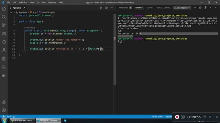This screenshot has height=123, width=220.
Task: Switch to Chrome Java exercises taskbar window
Action: click(22, 121)
